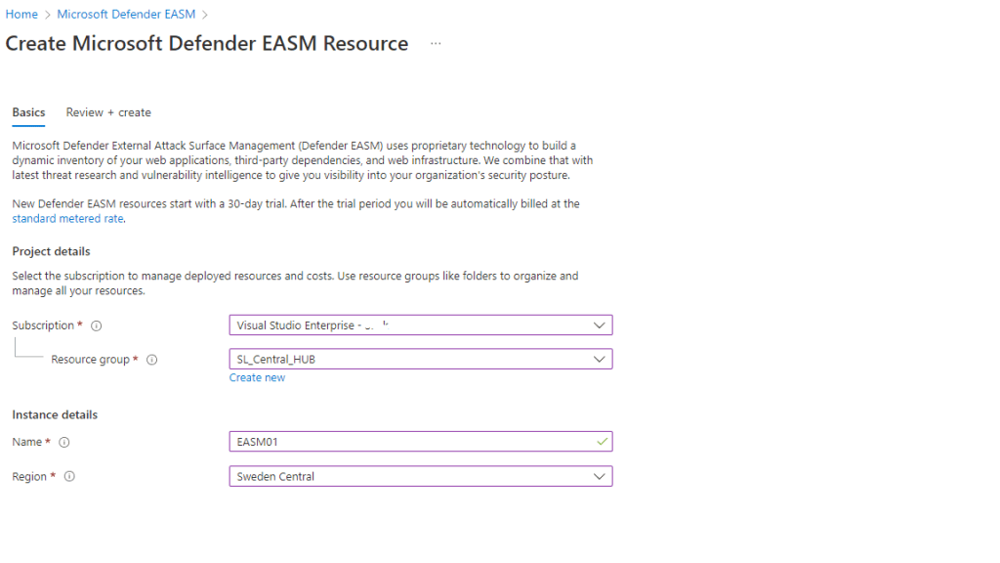
Task: Click the Resource group field label
Action: click(x=90, y=360)
